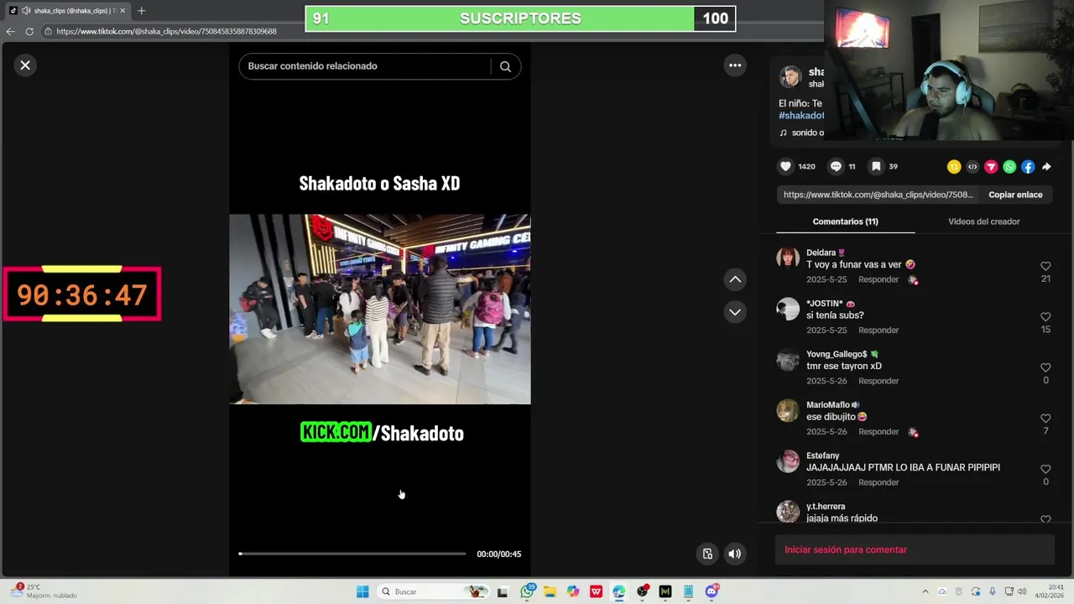This screenshot has height=604, width=1074.
Task: Click the video frame to play the clip
Action: point(380,309)
